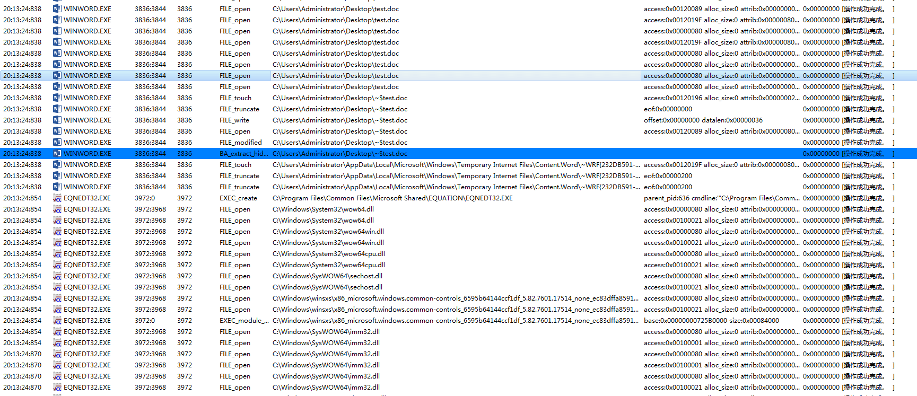Image resolution: width=917 pixels, height=396 pixels.
Task: Click the Content.Word ~WRF path in the FILE_touch row
Action: coord(456,164)
